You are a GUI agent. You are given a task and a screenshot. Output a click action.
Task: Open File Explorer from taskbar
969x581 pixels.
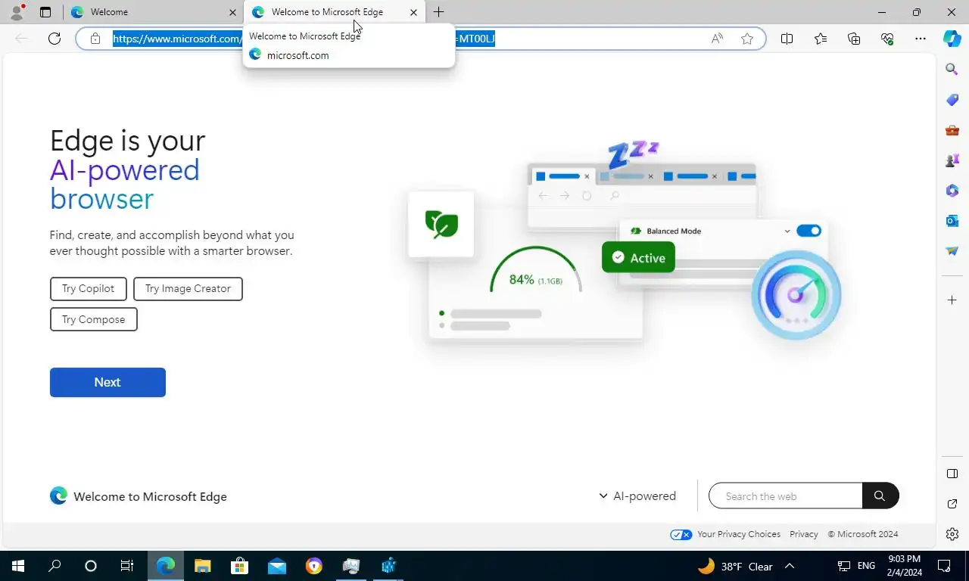click(x=202, y=566)
